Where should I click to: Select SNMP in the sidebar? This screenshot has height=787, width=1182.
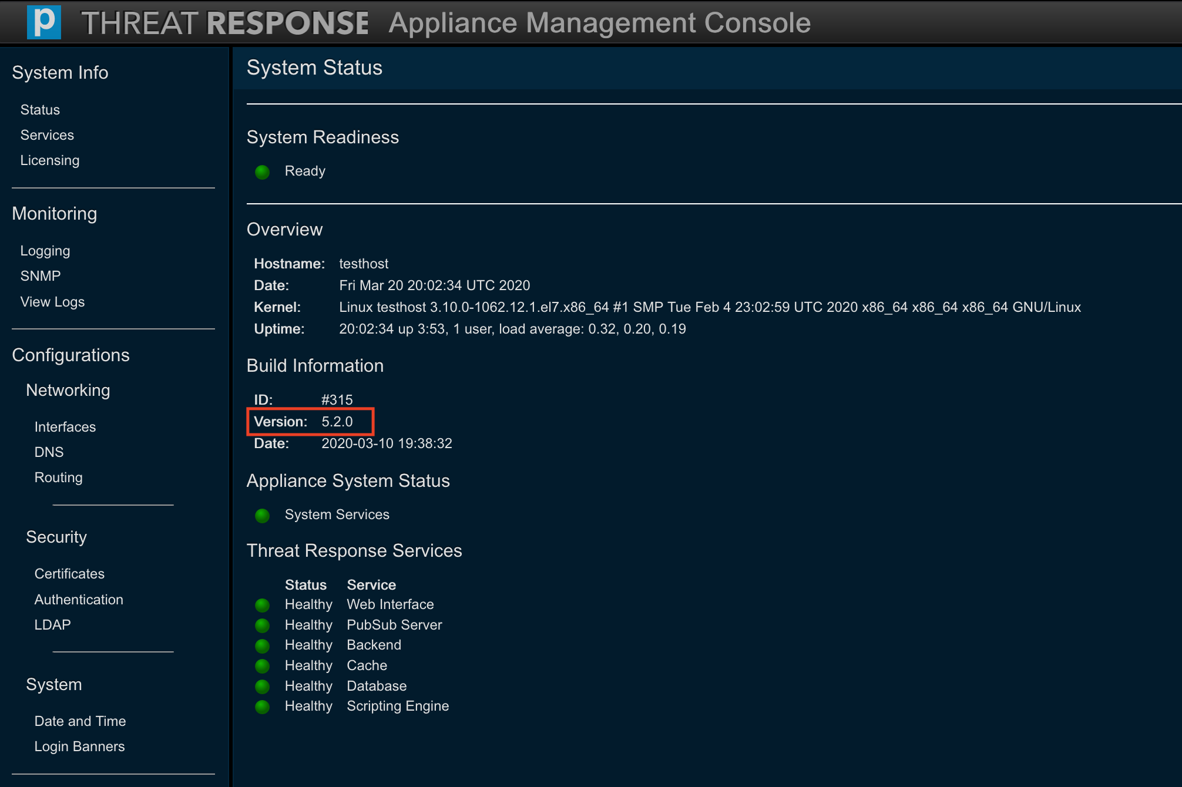tap(41, 276)
